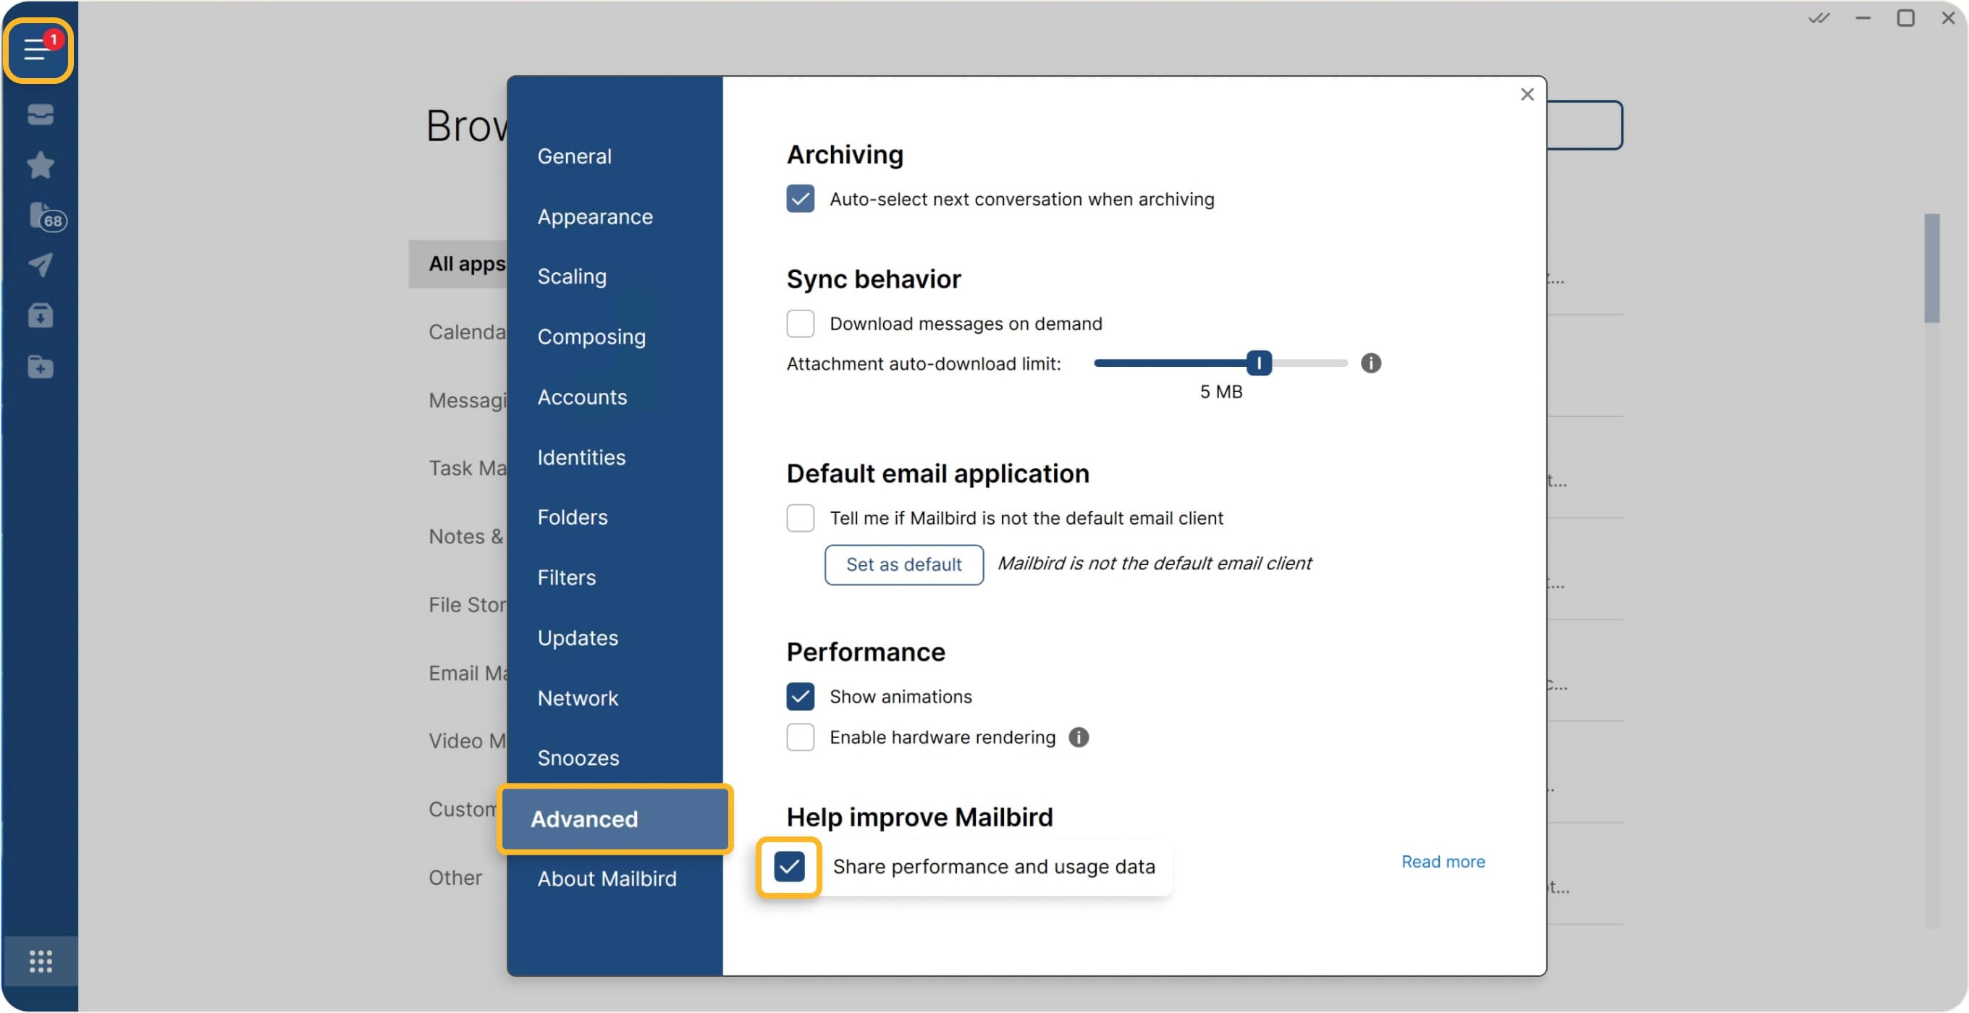The image size is (1969, 1013).
Task: Open the archive box icon in sidebar
Action: (39, 315)
